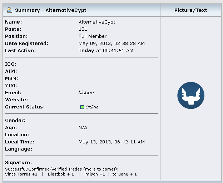Click Blastbob + 1 in the signature
223x183 pixels.
tap(61, 174)
